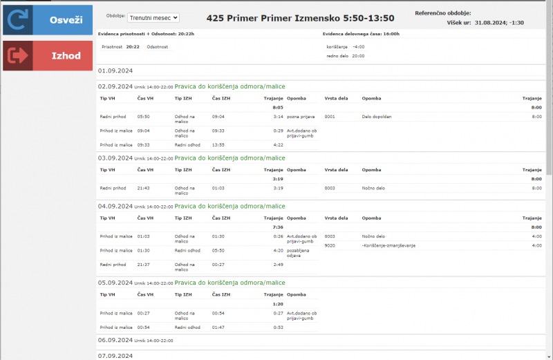
Task: Select the Delo dopoldan work entry
Action: pyautogui.click(x=376, y=117)
